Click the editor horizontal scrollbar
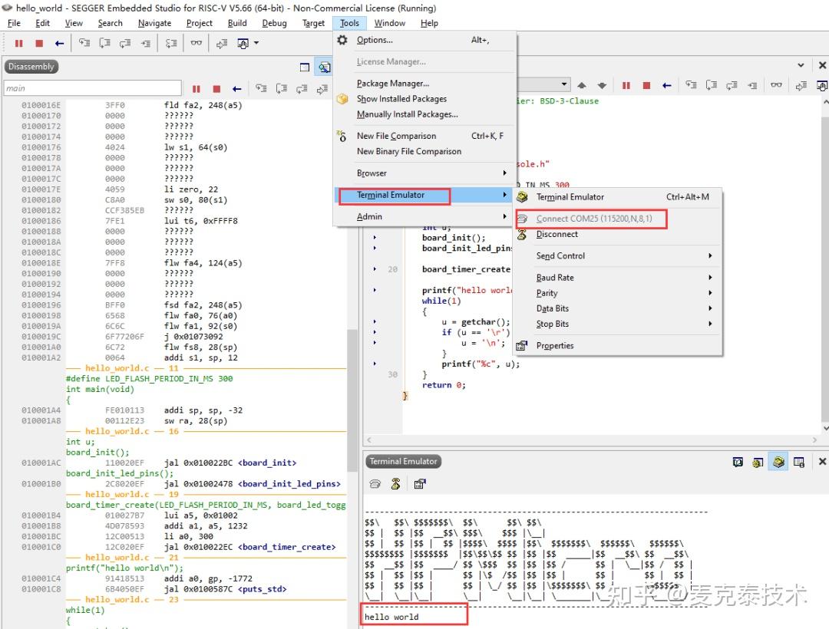This screenshot has height=629, width=829. [592, 440]
